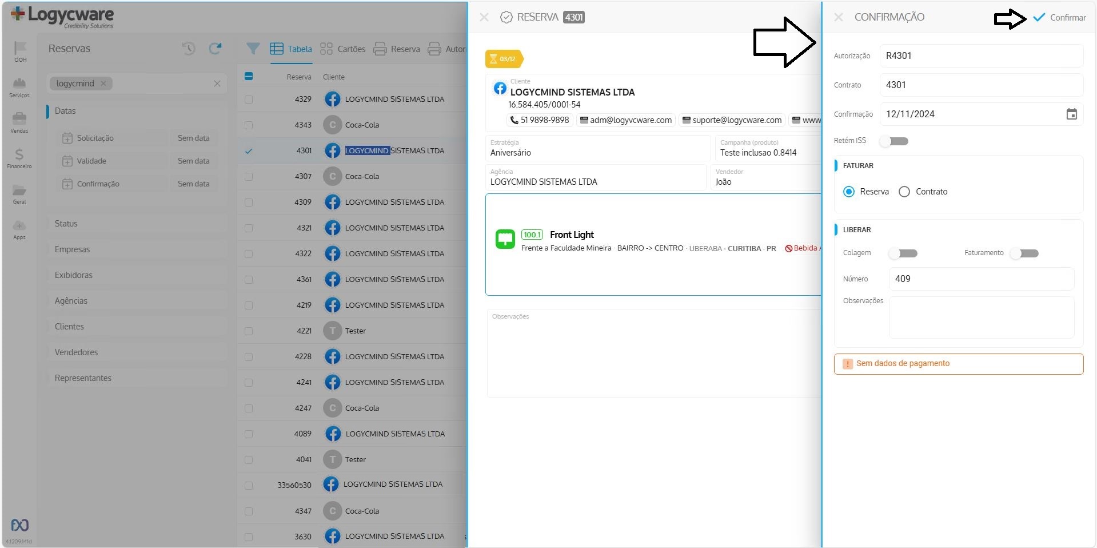Click the adm@logyvcware.com email
Viewport: 1097px width, 548px height.
pyautogui.click(x=626, y=120)
